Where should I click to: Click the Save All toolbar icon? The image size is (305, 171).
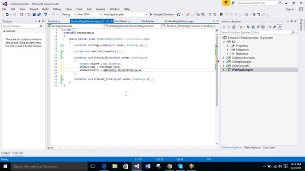point(39,15)
